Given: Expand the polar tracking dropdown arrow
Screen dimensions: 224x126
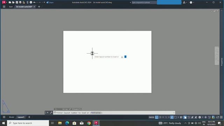Looking at the screenshot, I should (x=163, y=117).
